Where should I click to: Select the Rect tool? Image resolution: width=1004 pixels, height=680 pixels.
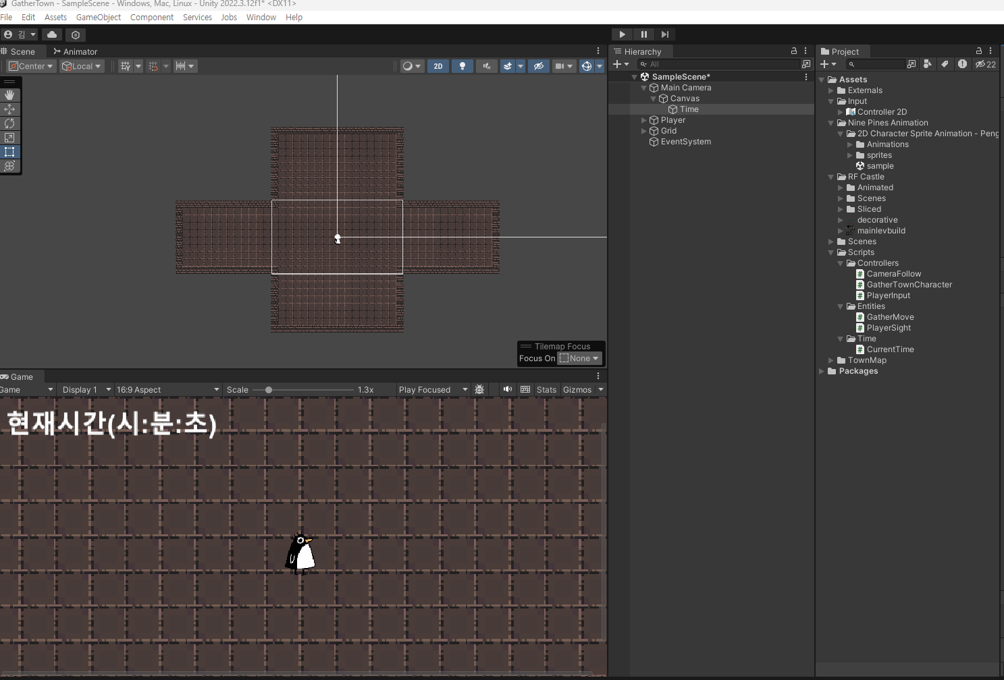tap(9, 152)
